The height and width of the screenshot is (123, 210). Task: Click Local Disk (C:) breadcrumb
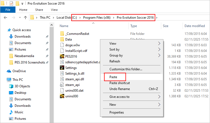pos(67,18)
